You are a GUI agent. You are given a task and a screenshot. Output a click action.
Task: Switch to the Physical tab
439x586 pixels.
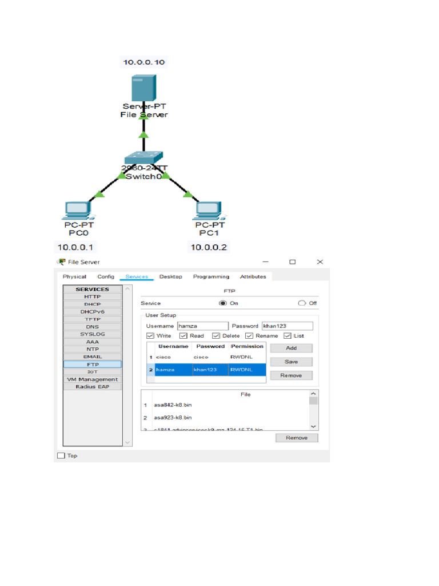[x=74, y=276]
